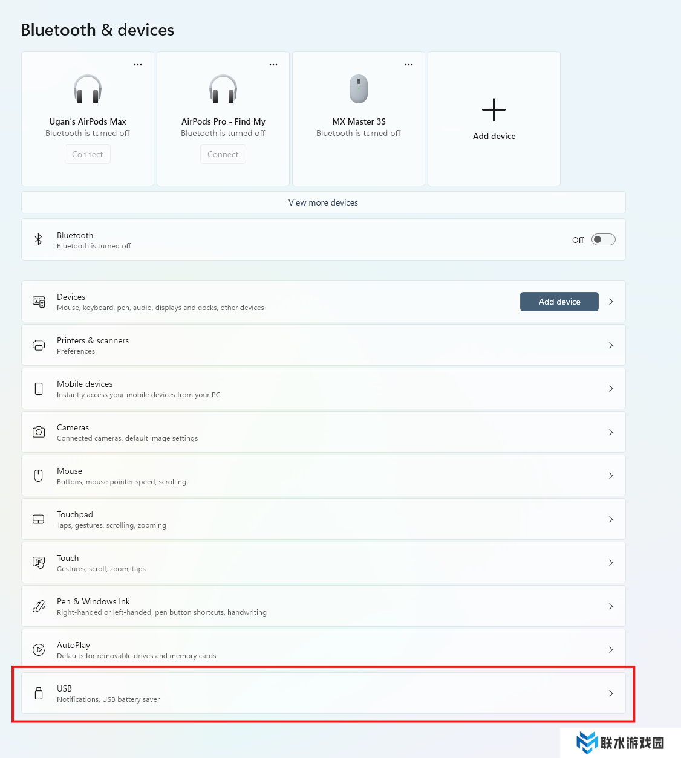Expand the USB settings chevron
This screenshot has height=758, width=681.
pyautogui.click(x=611, y=693)
